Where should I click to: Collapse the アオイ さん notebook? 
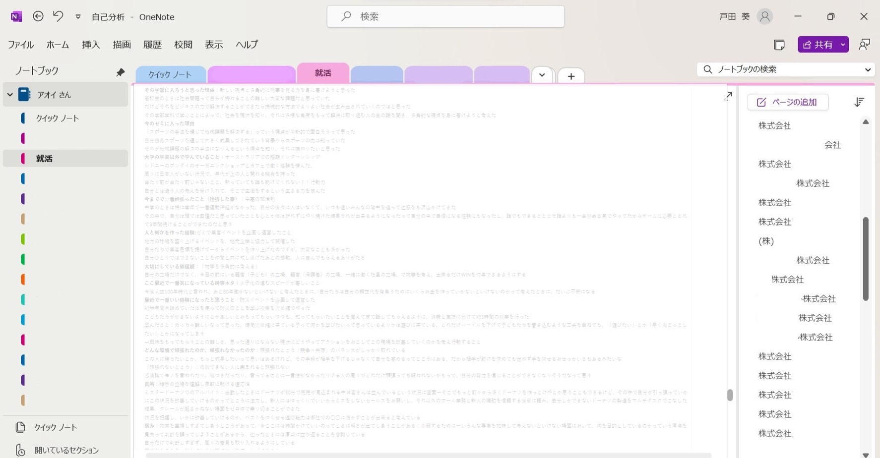[x=10, y=95]
